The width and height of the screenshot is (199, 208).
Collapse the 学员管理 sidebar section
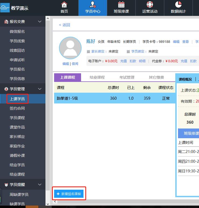pos(40,89)
